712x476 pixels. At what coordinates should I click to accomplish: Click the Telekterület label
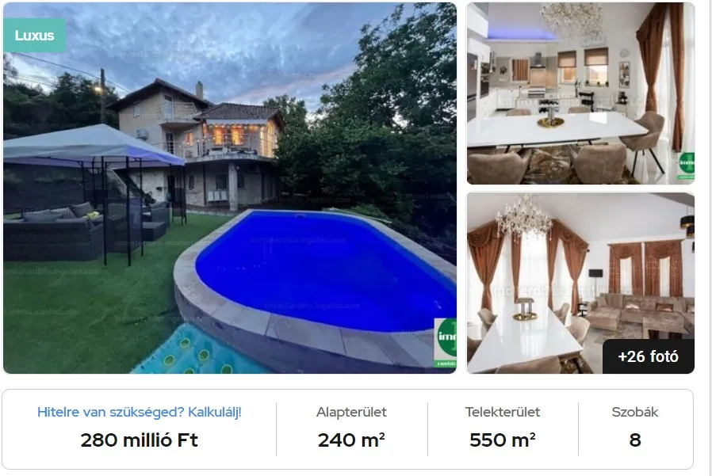tap(503, 412)
